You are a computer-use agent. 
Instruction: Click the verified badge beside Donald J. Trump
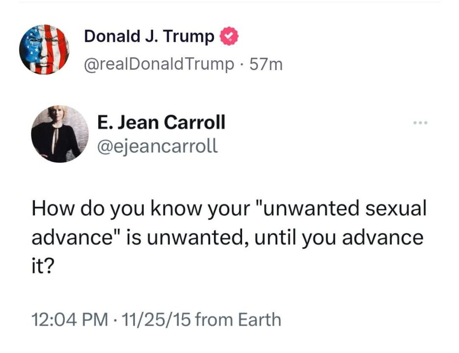[228, 36]
